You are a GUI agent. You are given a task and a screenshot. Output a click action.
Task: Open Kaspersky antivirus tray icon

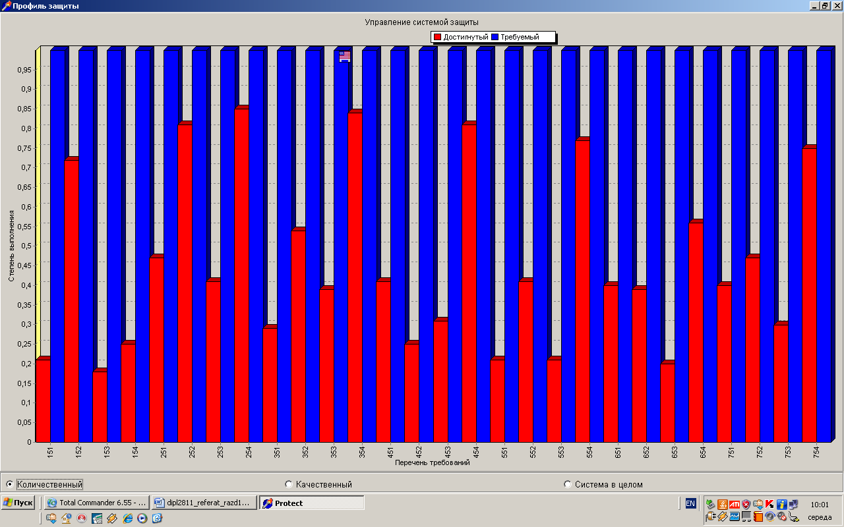(x=769, y=504)
